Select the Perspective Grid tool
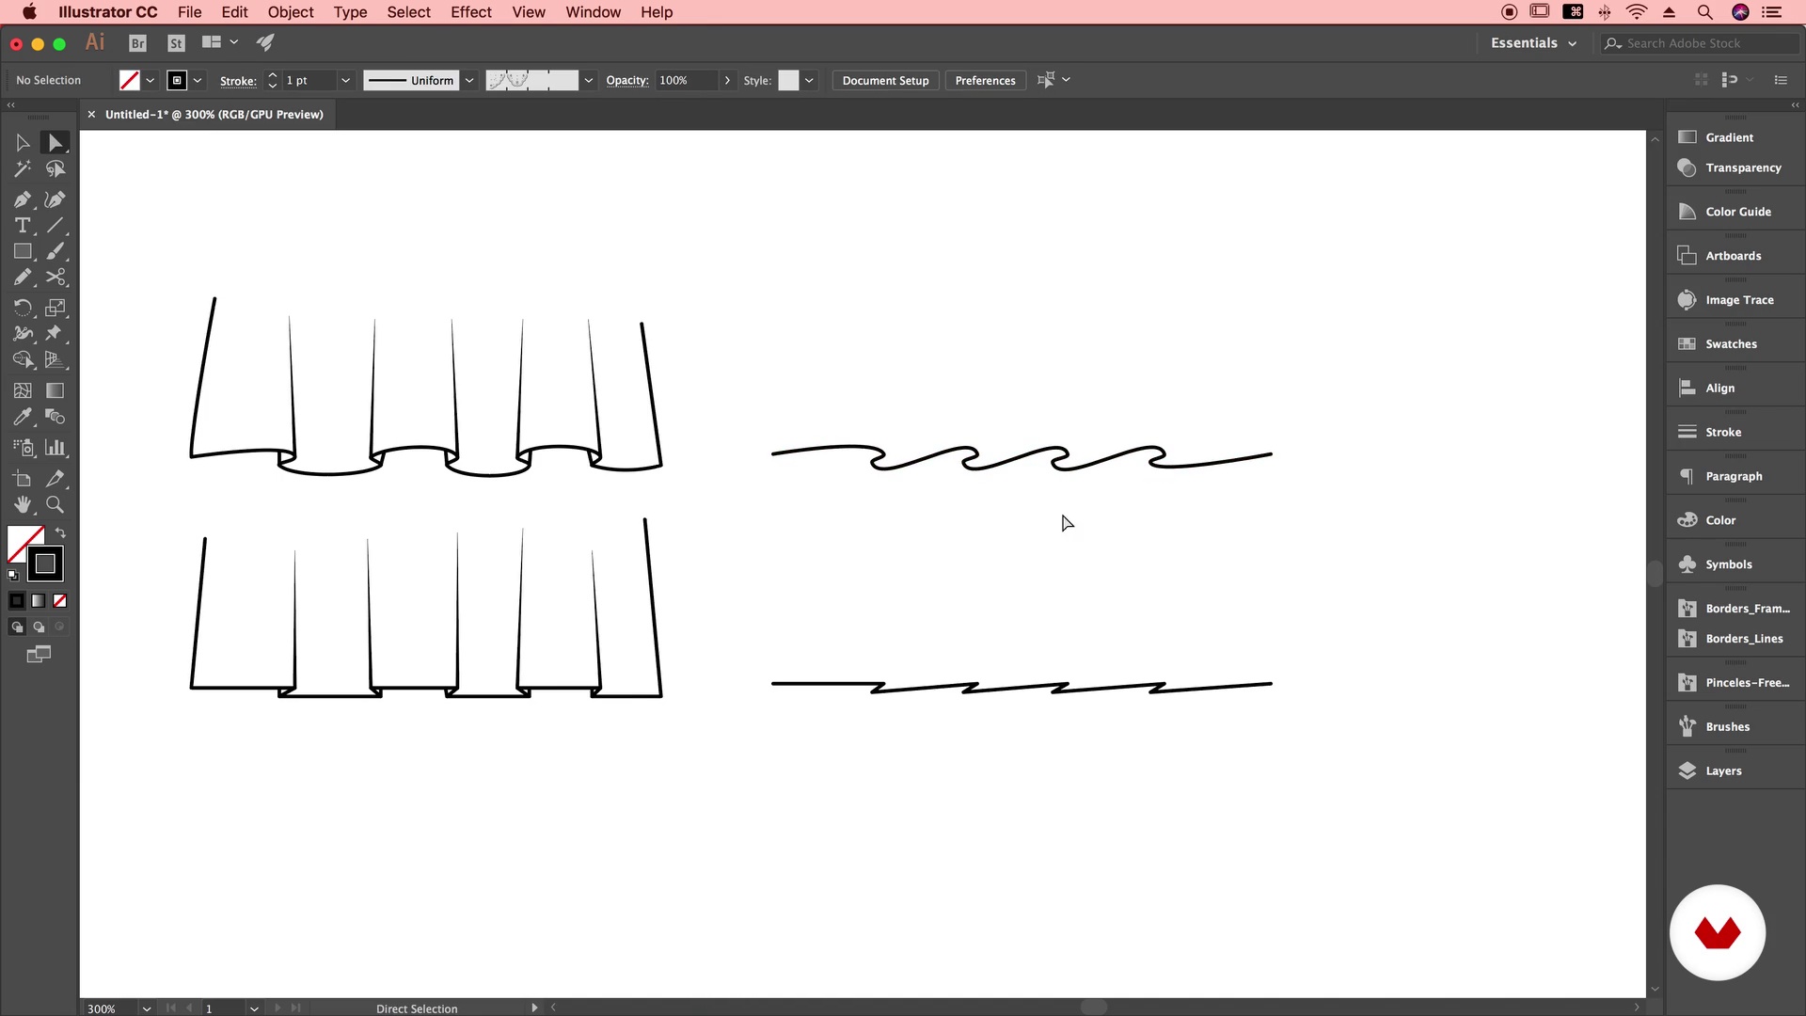Image resolution: width=1806 pixels, height=1016 pixels. coord(55,359)
